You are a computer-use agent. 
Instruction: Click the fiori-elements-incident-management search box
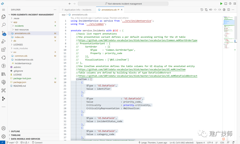point(123,4)
